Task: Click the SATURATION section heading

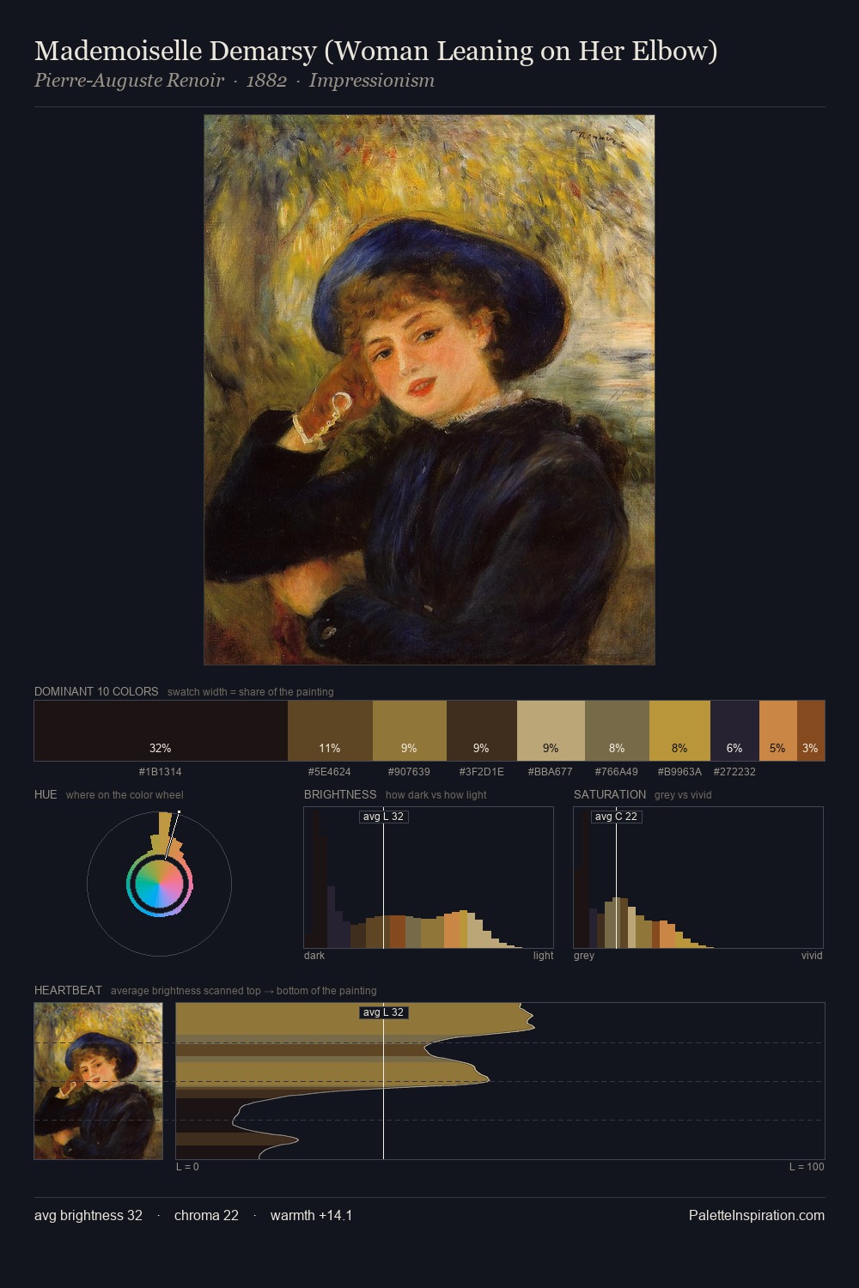Action: click(x=610, y=794)
